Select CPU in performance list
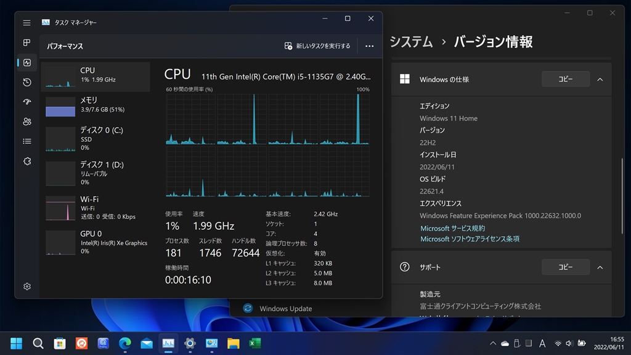The image size is (631, 355). coord(96,76)
